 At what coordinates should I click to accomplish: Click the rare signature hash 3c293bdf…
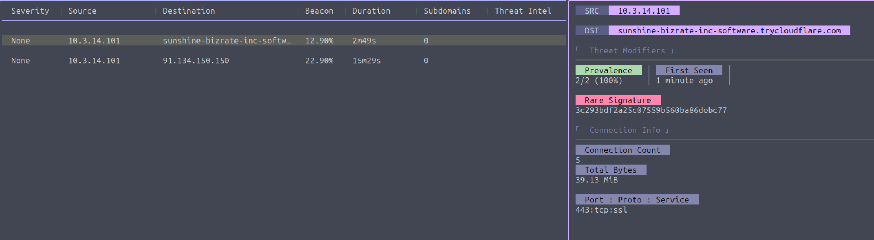[x=651, y=111]
